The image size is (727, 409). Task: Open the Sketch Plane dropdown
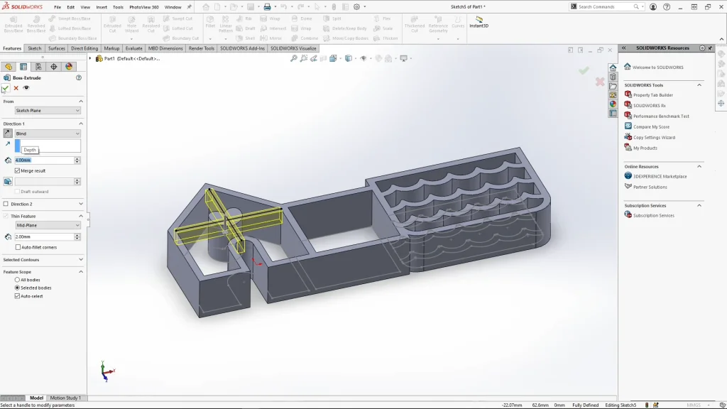pyautogui.click(x=48, y=111)
